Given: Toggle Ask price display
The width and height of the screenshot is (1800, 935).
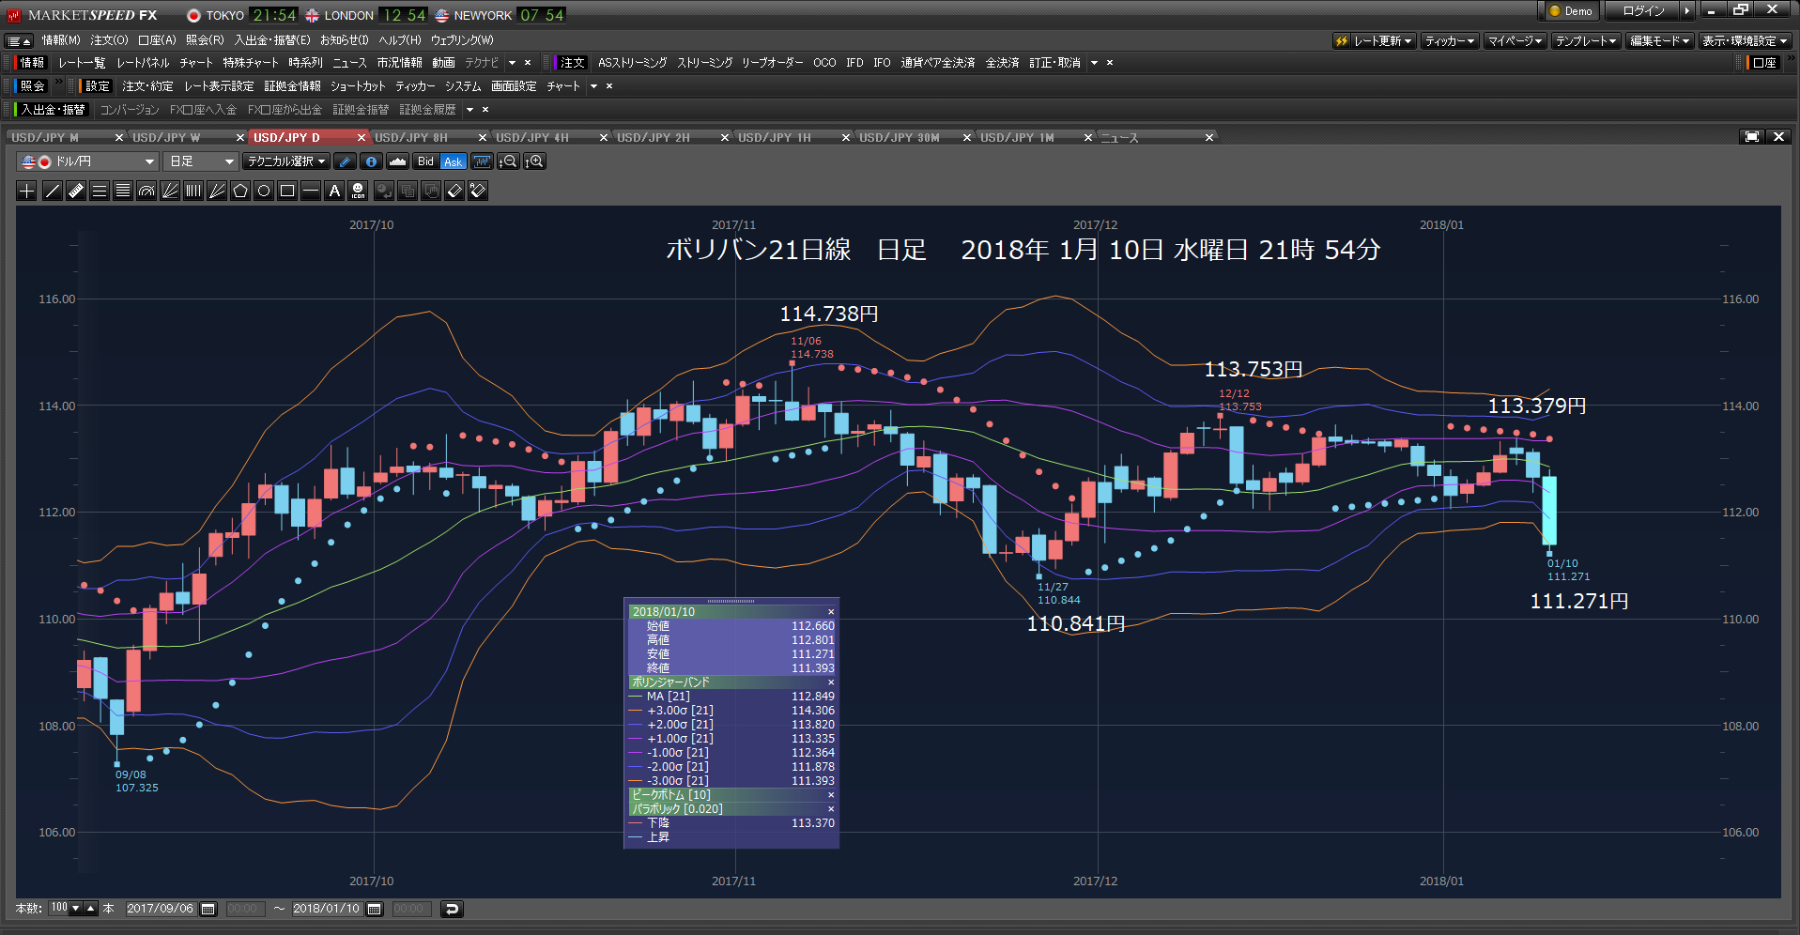Looking at the screenshot, I should pyautogui.click(x=454, y=161).
